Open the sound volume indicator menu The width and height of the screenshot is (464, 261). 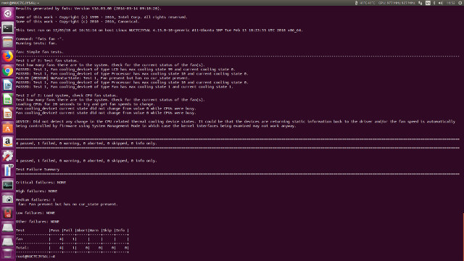441,3
